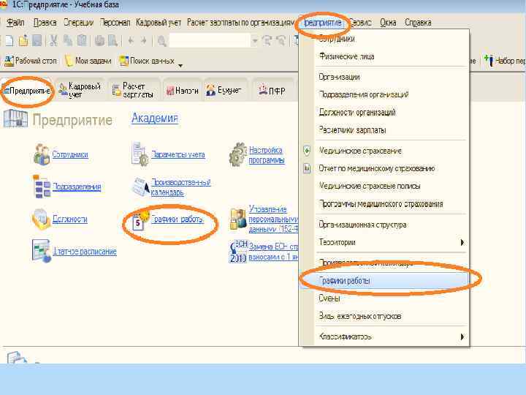This screenshot has height=395, width=526.
Task: Open the Персонал menu
Action: [x=115, y=23]
